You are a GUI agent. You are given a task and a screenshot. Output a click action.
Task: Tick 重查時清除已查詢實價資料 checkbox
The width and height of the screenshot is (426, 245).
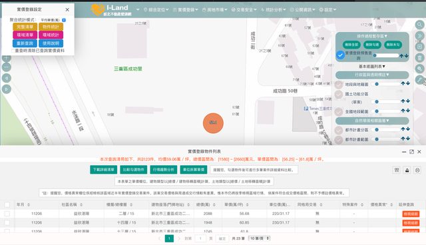[x=13, y=51]
